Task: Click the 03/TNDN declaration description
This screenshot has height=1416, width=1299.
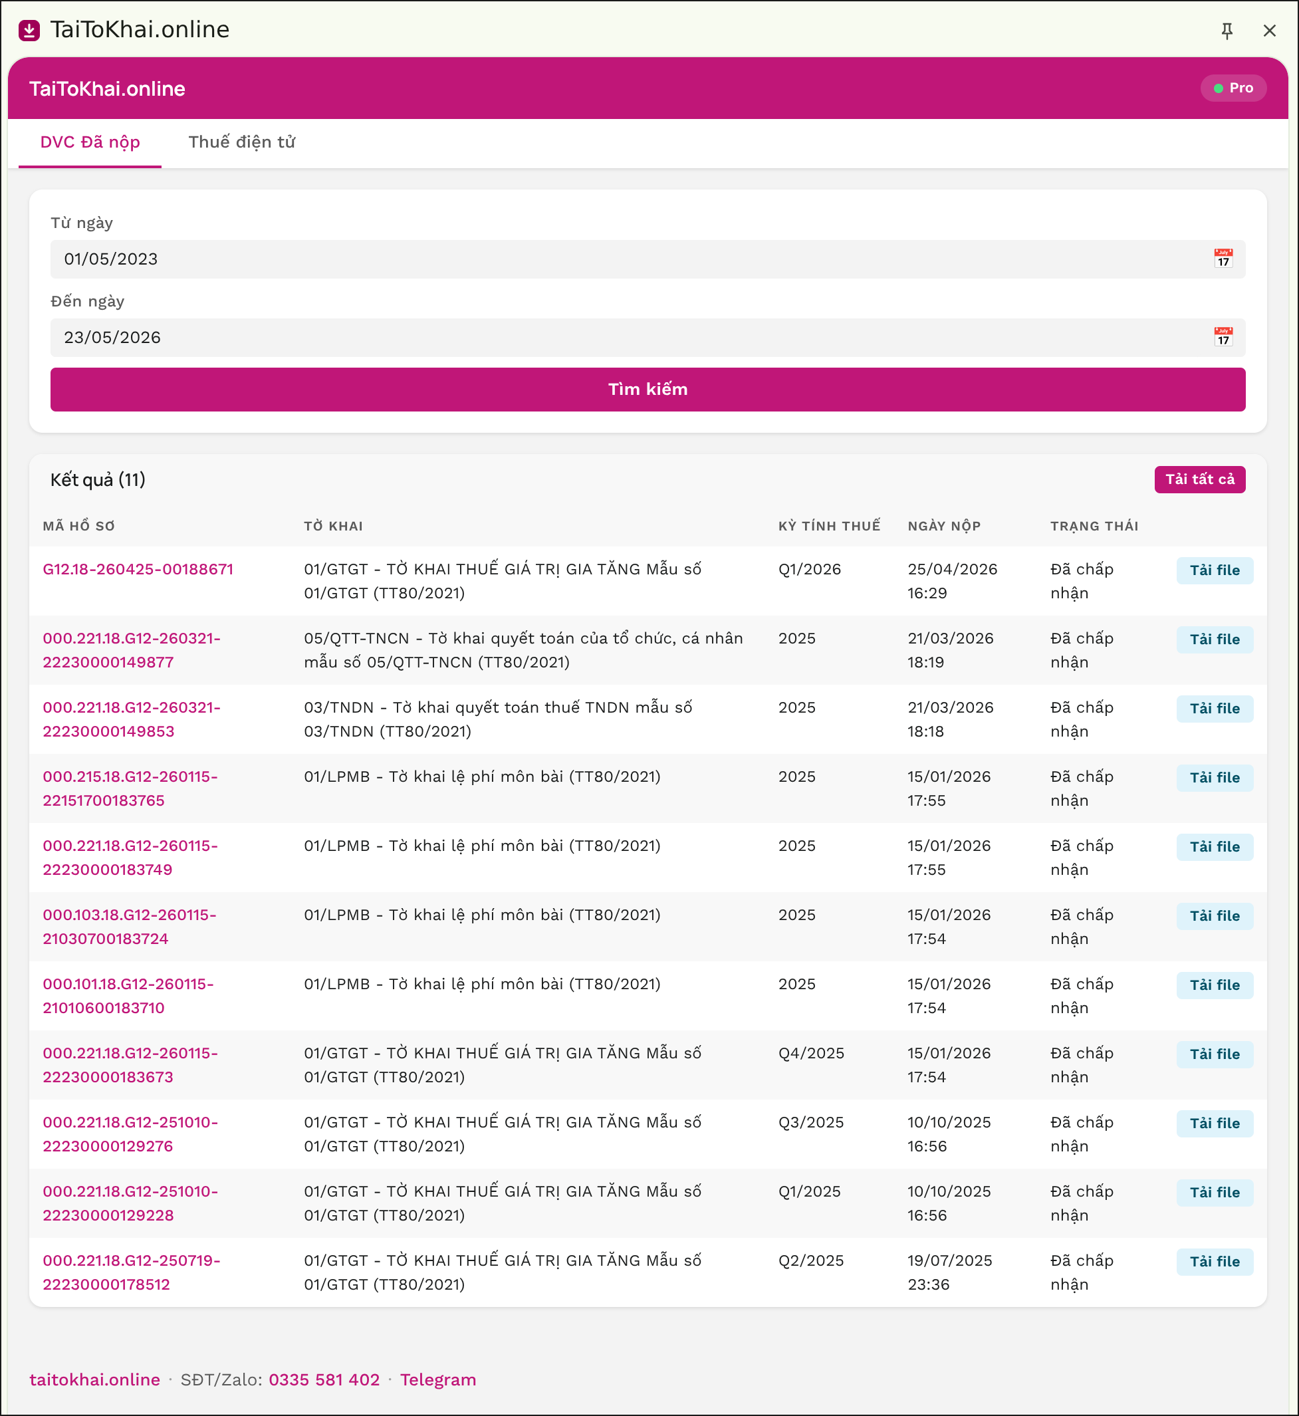Action: pyautogui.click(x=498, y=719)
